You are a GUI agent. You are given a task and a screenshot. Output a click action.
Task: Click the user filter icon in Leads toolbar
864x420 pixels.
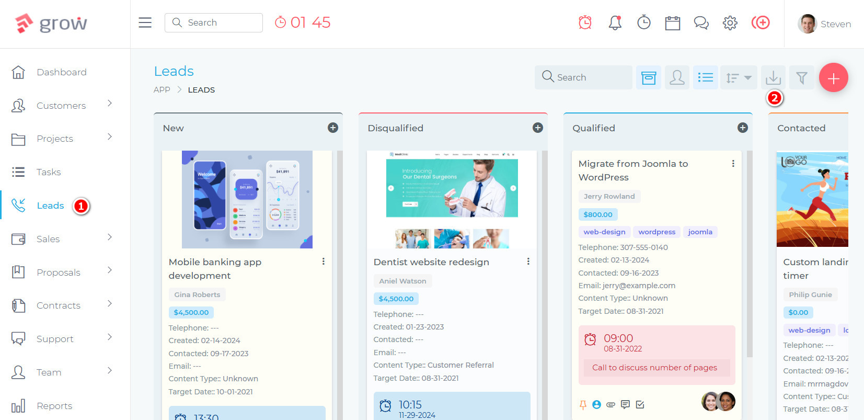677,77
